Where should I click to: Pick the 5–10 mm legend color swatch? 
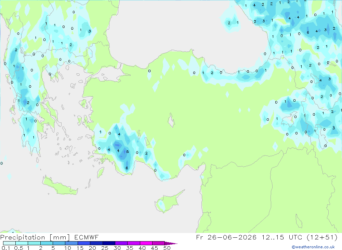[x=59, y=243]
